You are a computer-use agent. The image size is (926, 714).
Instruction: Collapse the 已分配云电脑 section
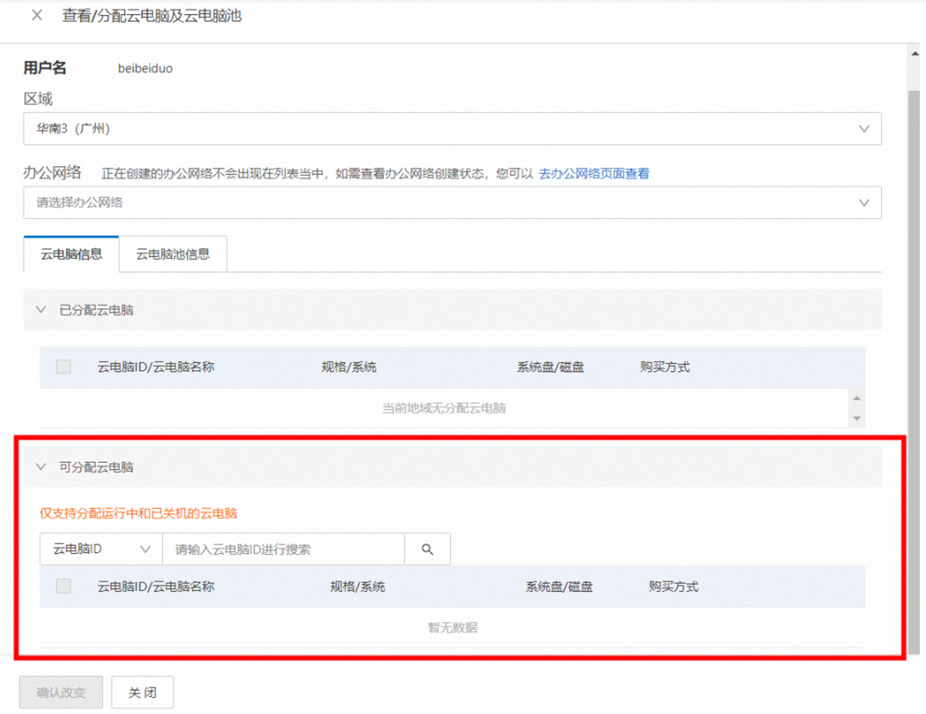(x=41, y=310)
